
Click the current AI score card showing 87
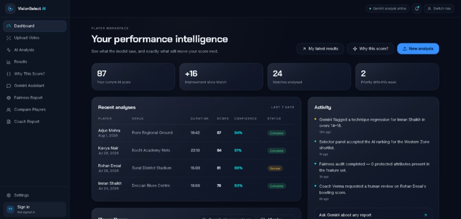tap(133, 77)
